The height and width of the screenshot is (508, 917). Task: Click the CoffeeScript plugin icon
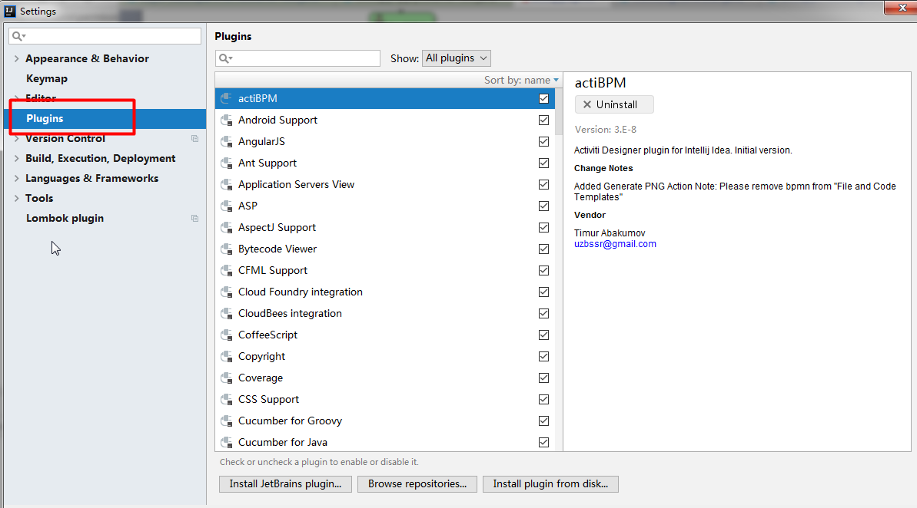point(226,335)
